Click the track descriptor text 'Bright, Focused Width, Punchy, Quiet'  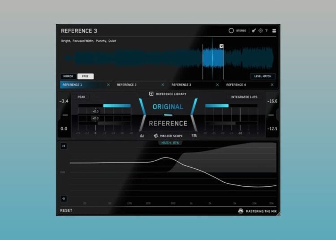click(x=89, y=41)
